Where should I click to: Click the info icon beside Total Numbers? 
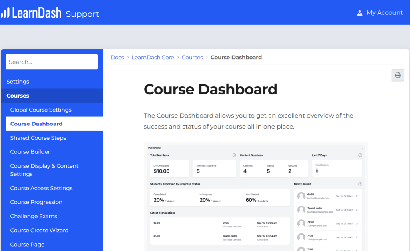pyautogui.click(x=234, y=155)
